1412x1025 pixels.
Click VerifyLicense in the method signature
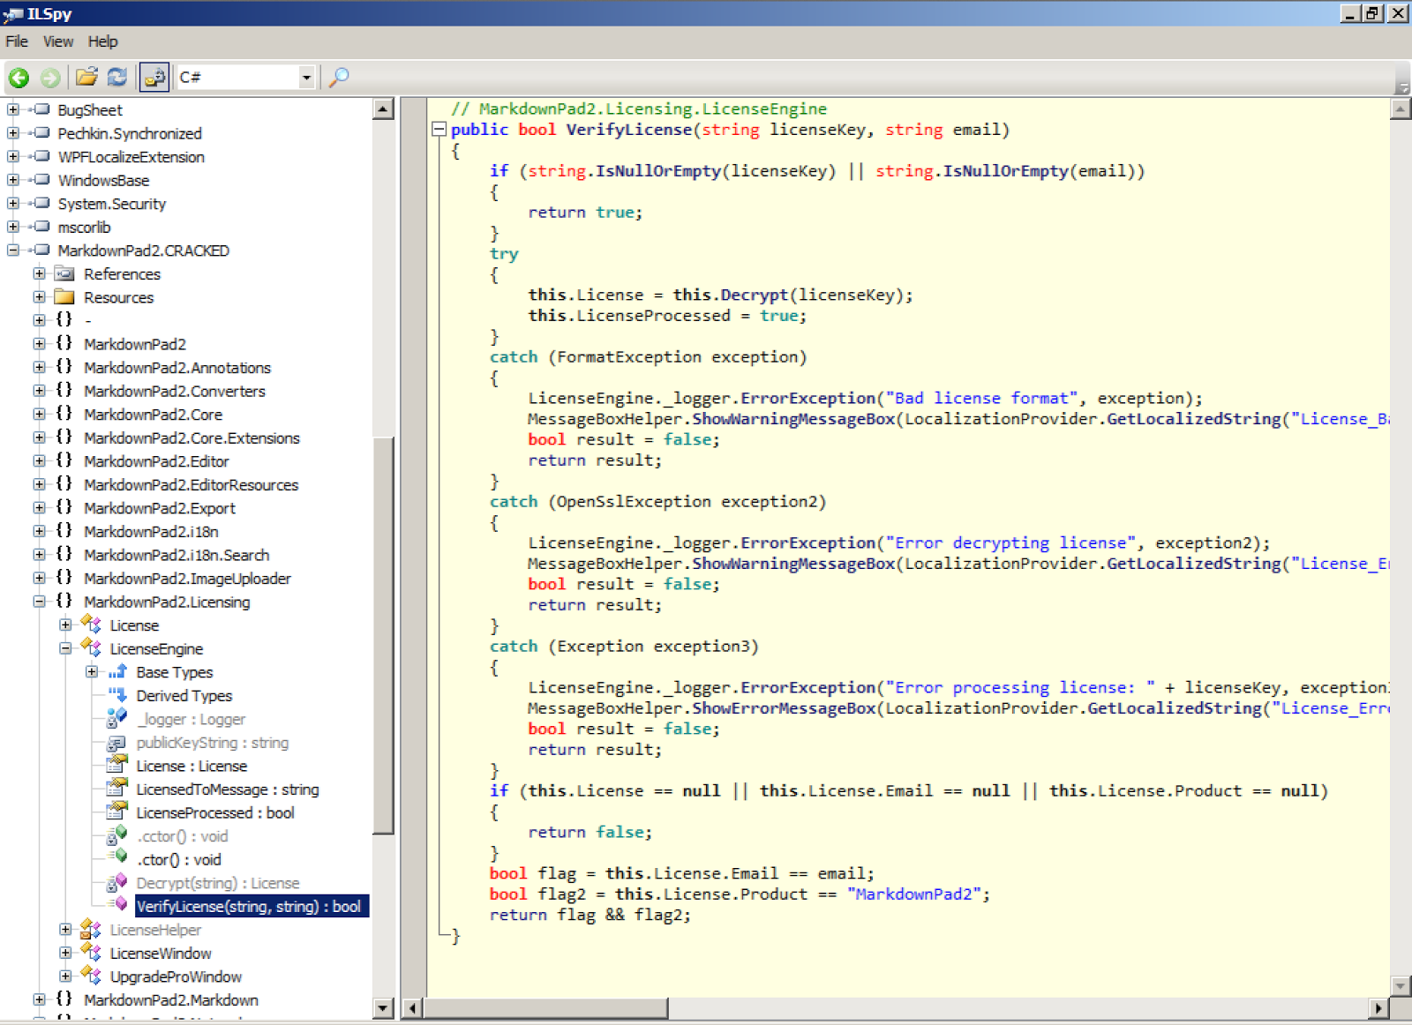tap(629, 129)
